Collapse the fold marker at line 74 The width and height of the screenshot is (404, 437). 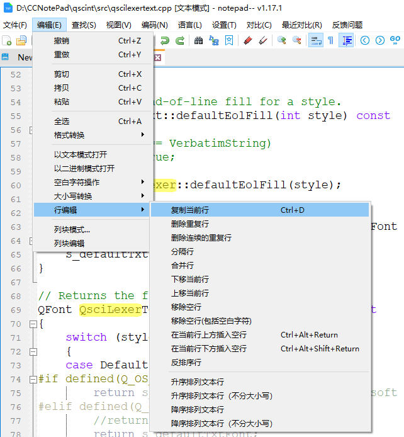(33, 379)
